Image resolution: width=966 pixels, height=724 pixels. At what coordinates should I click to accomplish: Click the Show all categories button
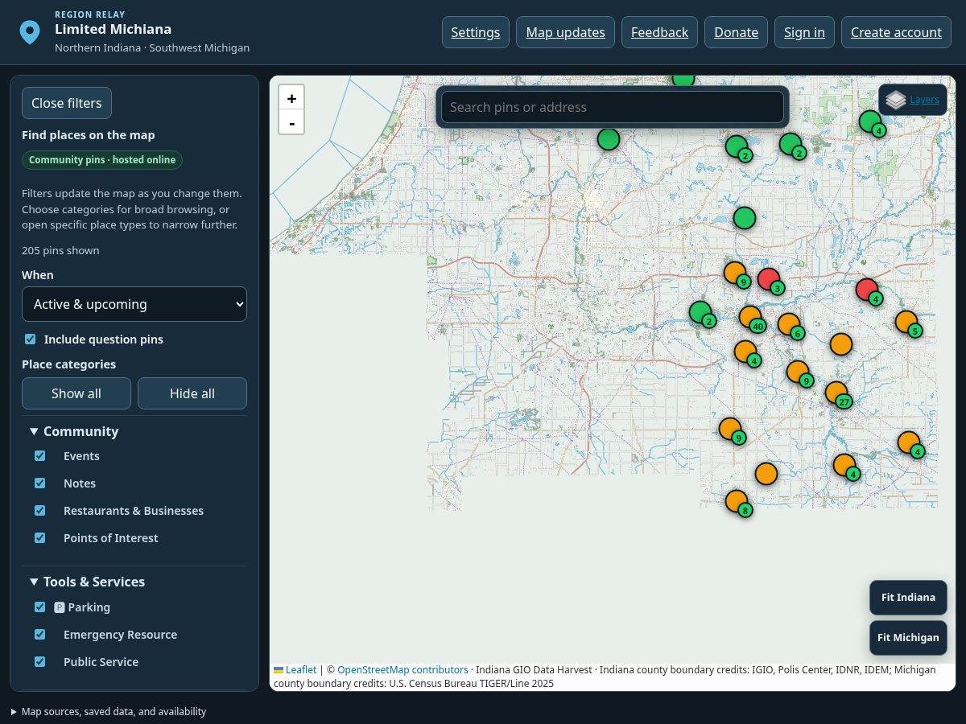point(76,393)
